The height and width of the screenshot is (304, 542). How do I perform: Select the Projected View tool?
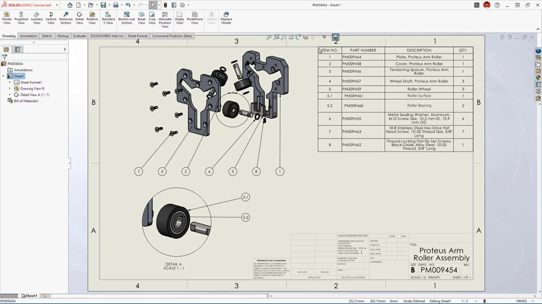click(21, 18)
